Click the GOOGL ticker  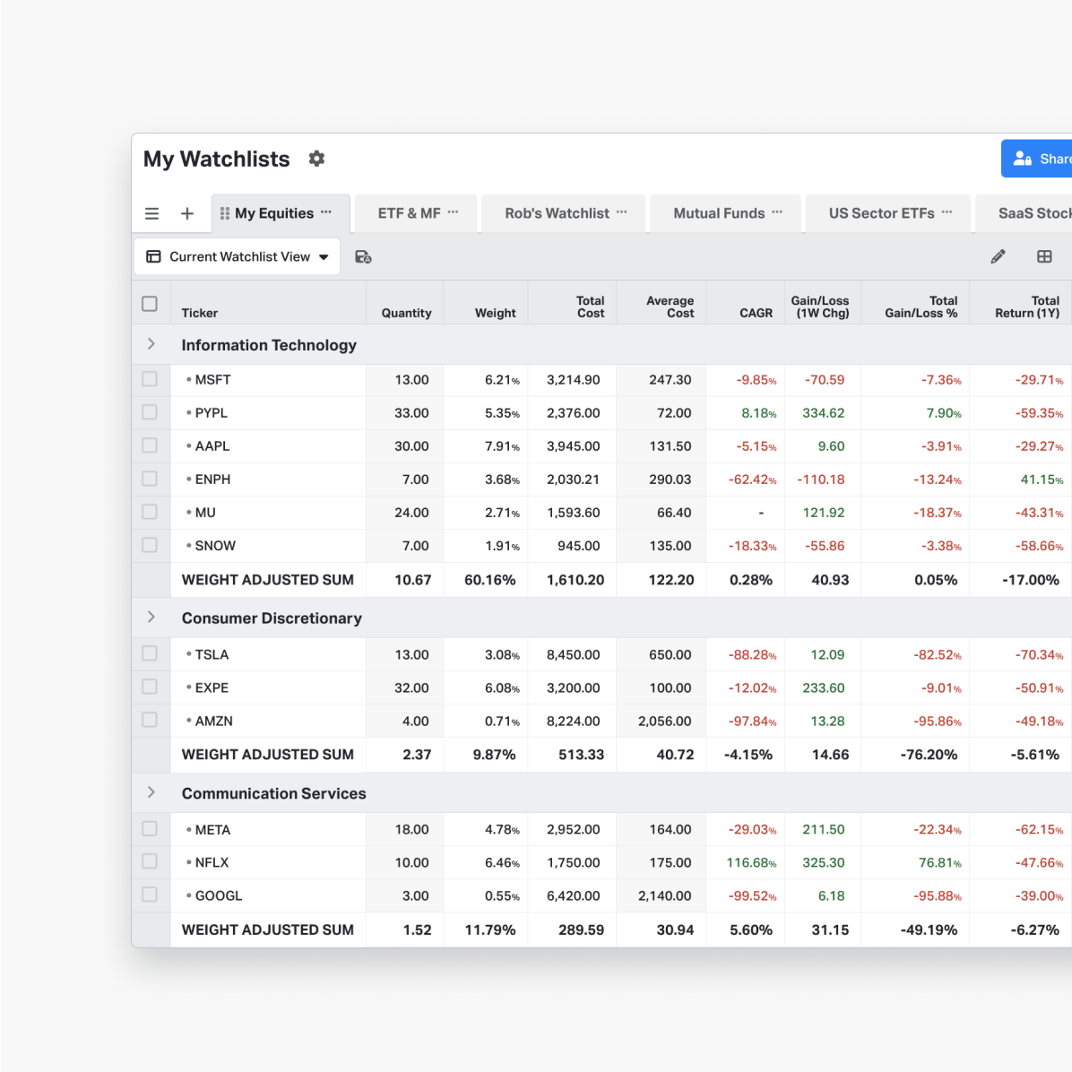pos(219,895)
